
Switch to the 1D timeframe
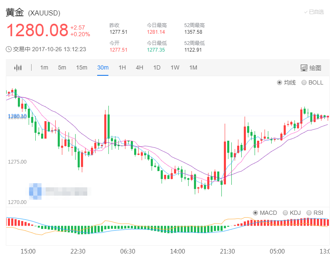(157, 67)
